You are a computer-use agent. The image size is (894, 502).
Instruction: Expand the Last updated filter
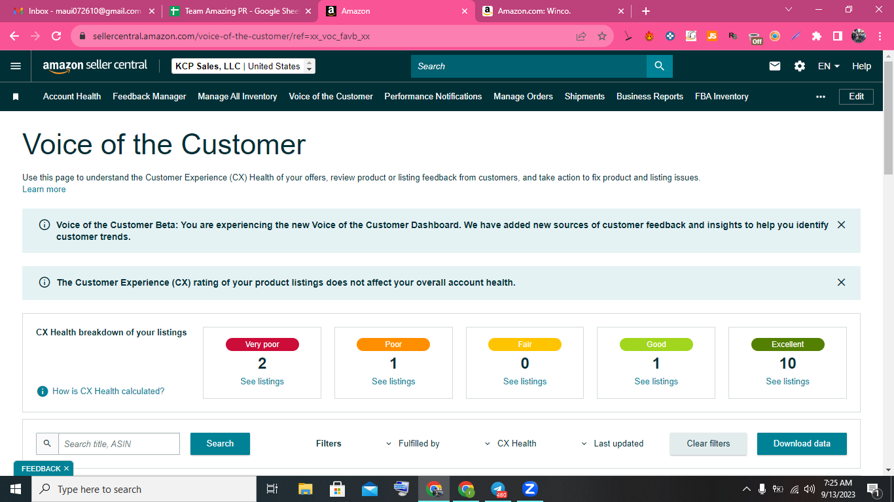pos(613,444)
